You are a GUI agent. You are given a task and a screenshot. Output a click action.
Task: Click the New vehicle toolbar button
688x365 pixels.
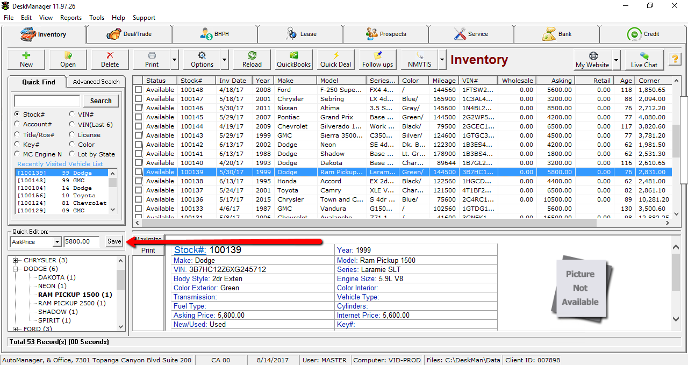pos(26,60)
